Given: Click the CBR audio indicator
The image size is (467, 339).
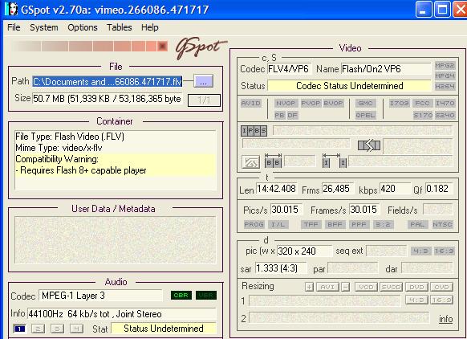Looking at the screenshot, I should pos(181,295).
